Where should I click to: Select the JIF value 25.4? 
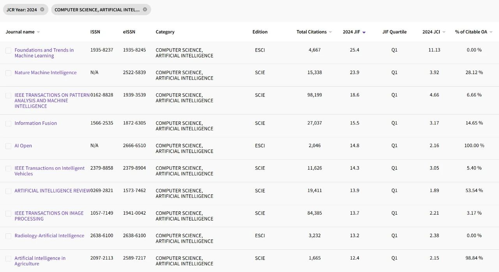tap(355, 50)
